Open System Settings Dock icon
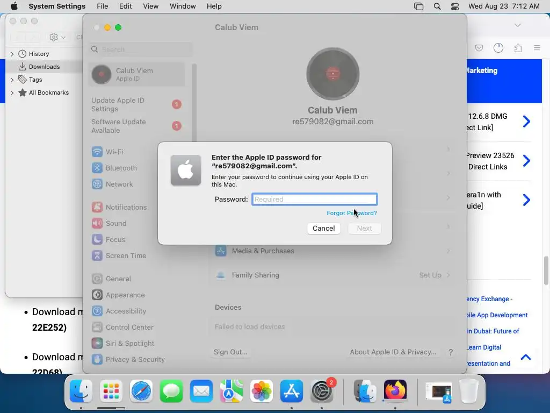This screenshot has height=413, width=550. tap(322, 391)
